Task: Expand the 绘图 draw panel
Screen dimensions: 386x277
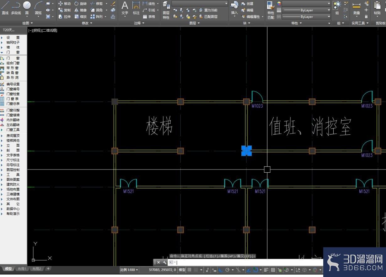Action: (x=28, y=23)
